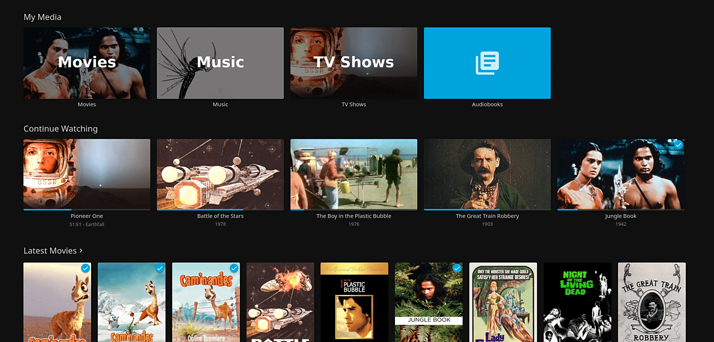Click the small TV Shows caption under its card

pyautogui.click(x=354, y=104)
